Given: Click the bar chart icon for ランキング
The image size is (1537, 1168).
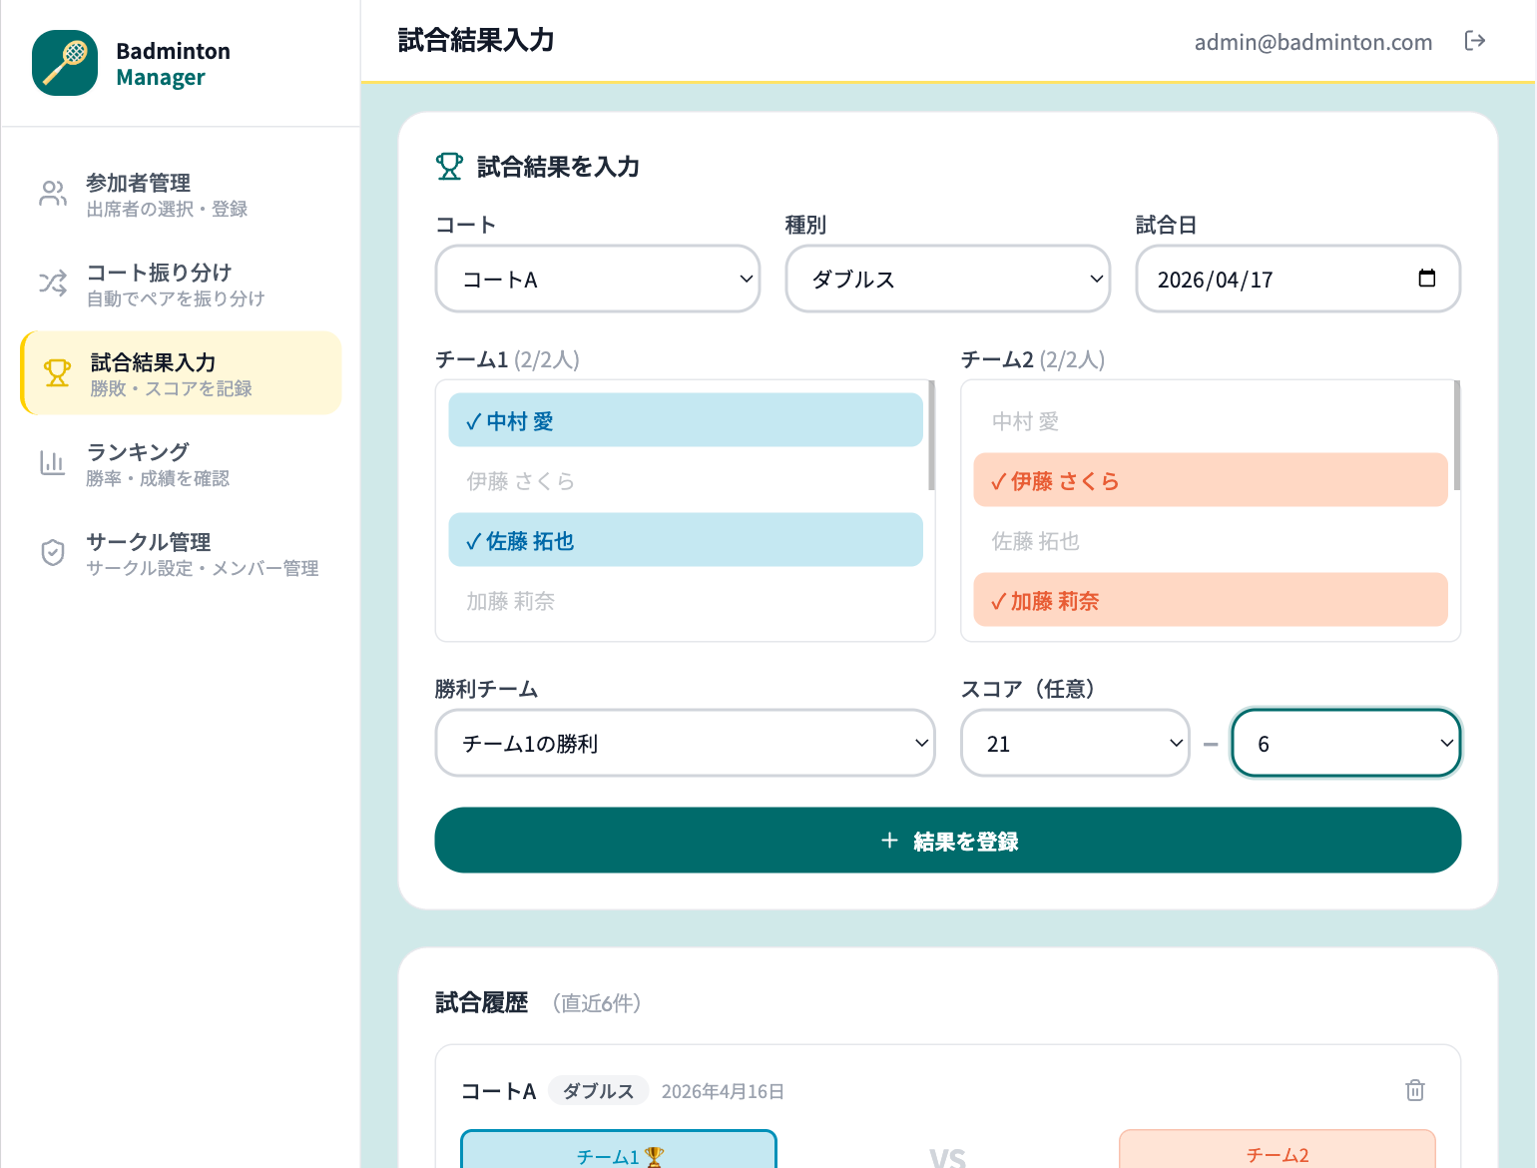Looking at the screenshot, I should (x=53, y=463).
